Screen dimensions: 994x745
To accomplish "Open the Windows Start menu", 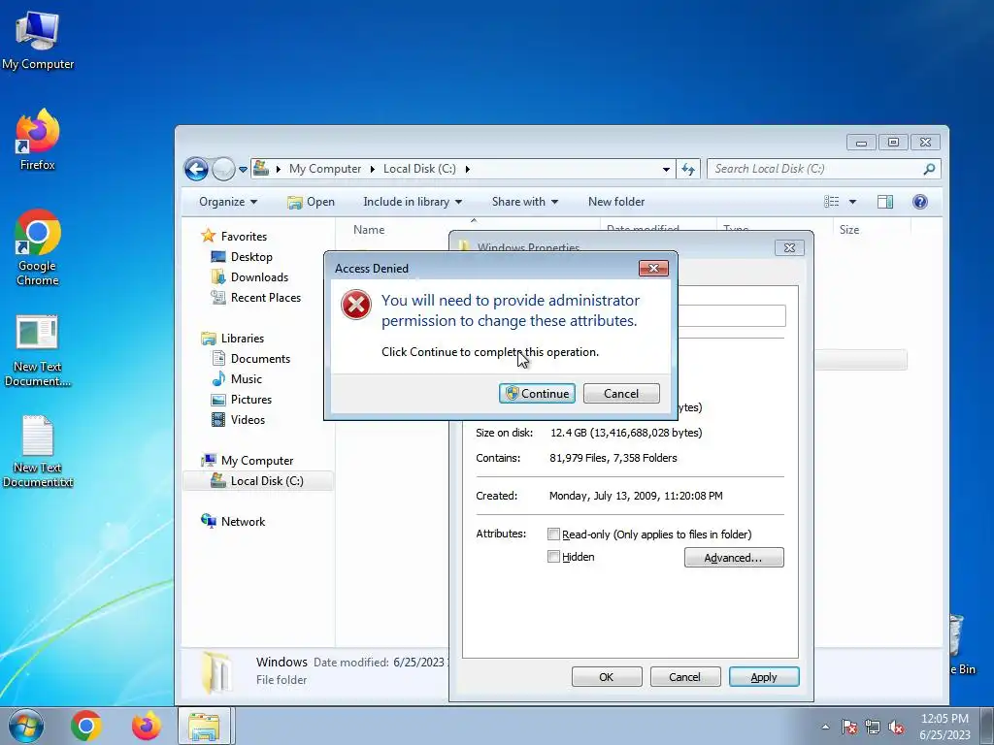I will 26,726.
